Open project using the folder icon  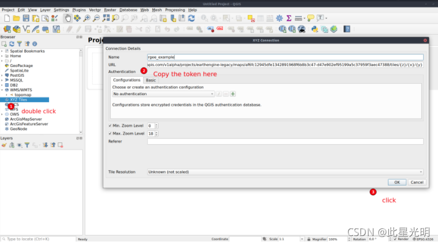click(x=16, y=18)
